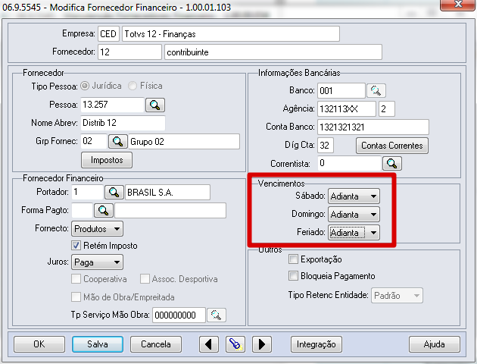Viewport: 477px width, 364px height.
Task: Click the Conta Banco field
Action: [x=373, y=127]
